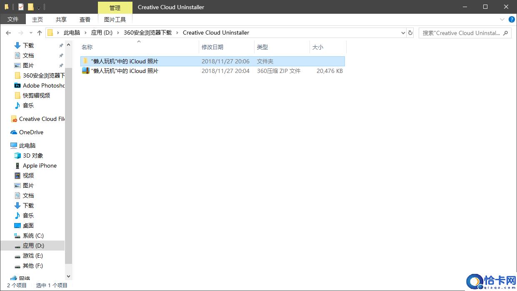Screen dimensions: 517x291
Task: Open recent locations dropdown arrow
Action: 31,33
